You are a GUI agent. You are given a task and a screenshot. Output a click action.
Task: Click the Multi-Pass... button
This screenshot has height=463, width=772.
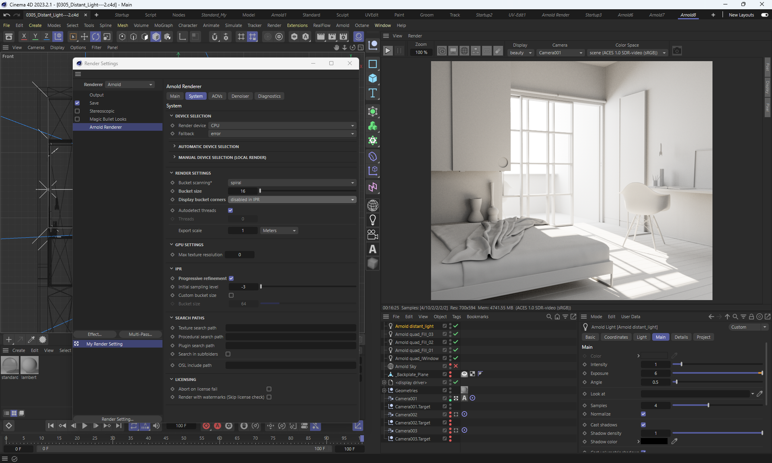click(x=140, y=334)
